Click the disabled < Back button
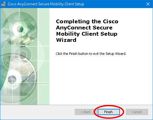Screen dimensions: 153x120 tap(86, 112)
